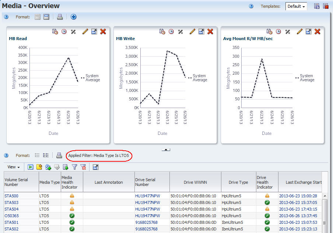Click the pencil edit icon on MB Read graph

coord(85,32)
